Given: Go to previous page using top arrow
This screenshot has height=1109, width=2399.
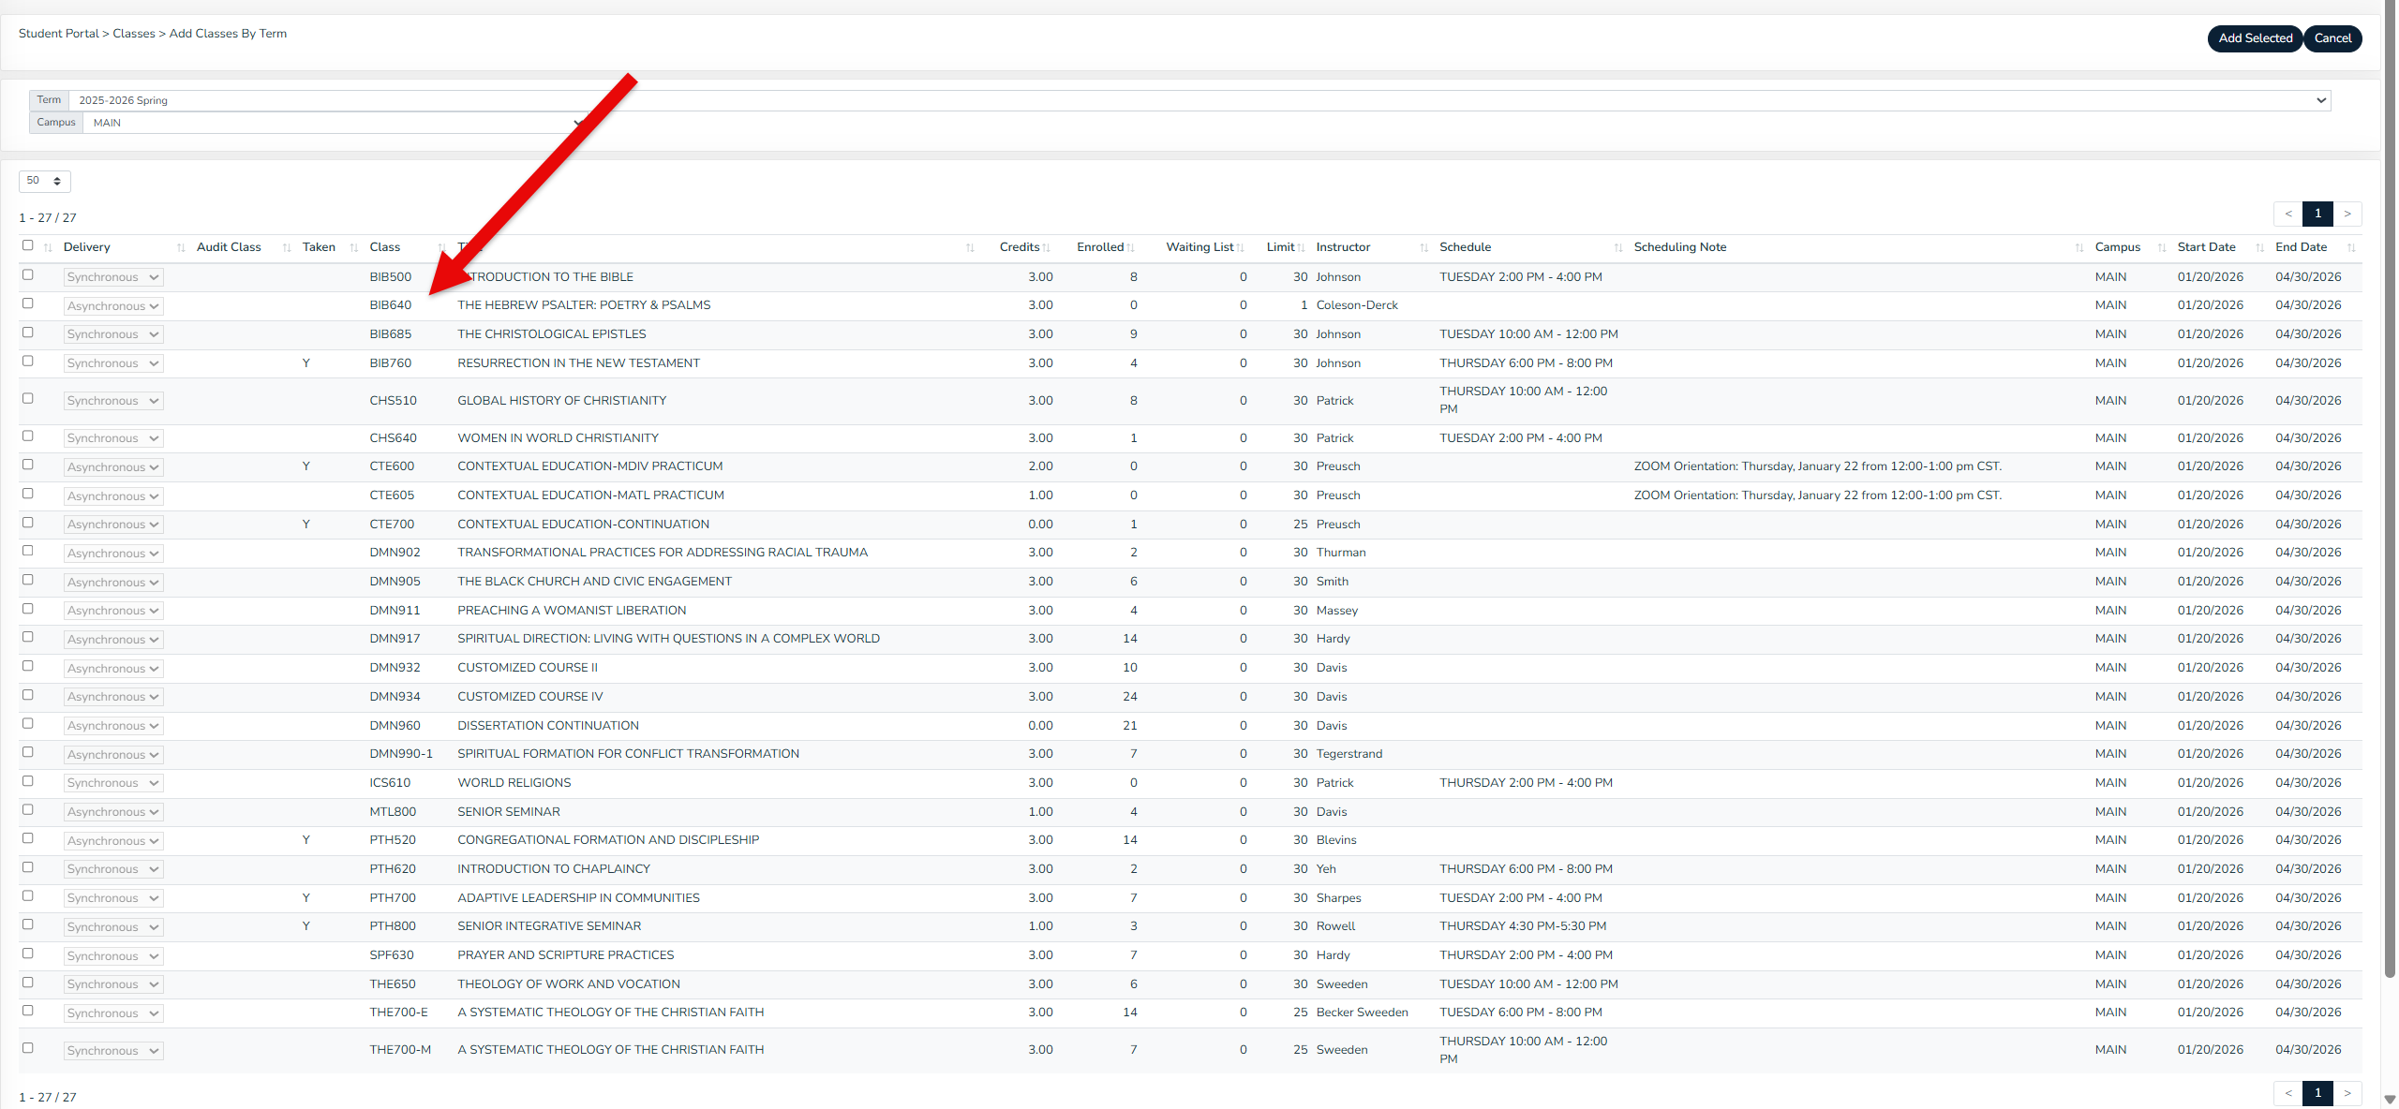Looking at the screenshot, I should [x=2288, y=214].
